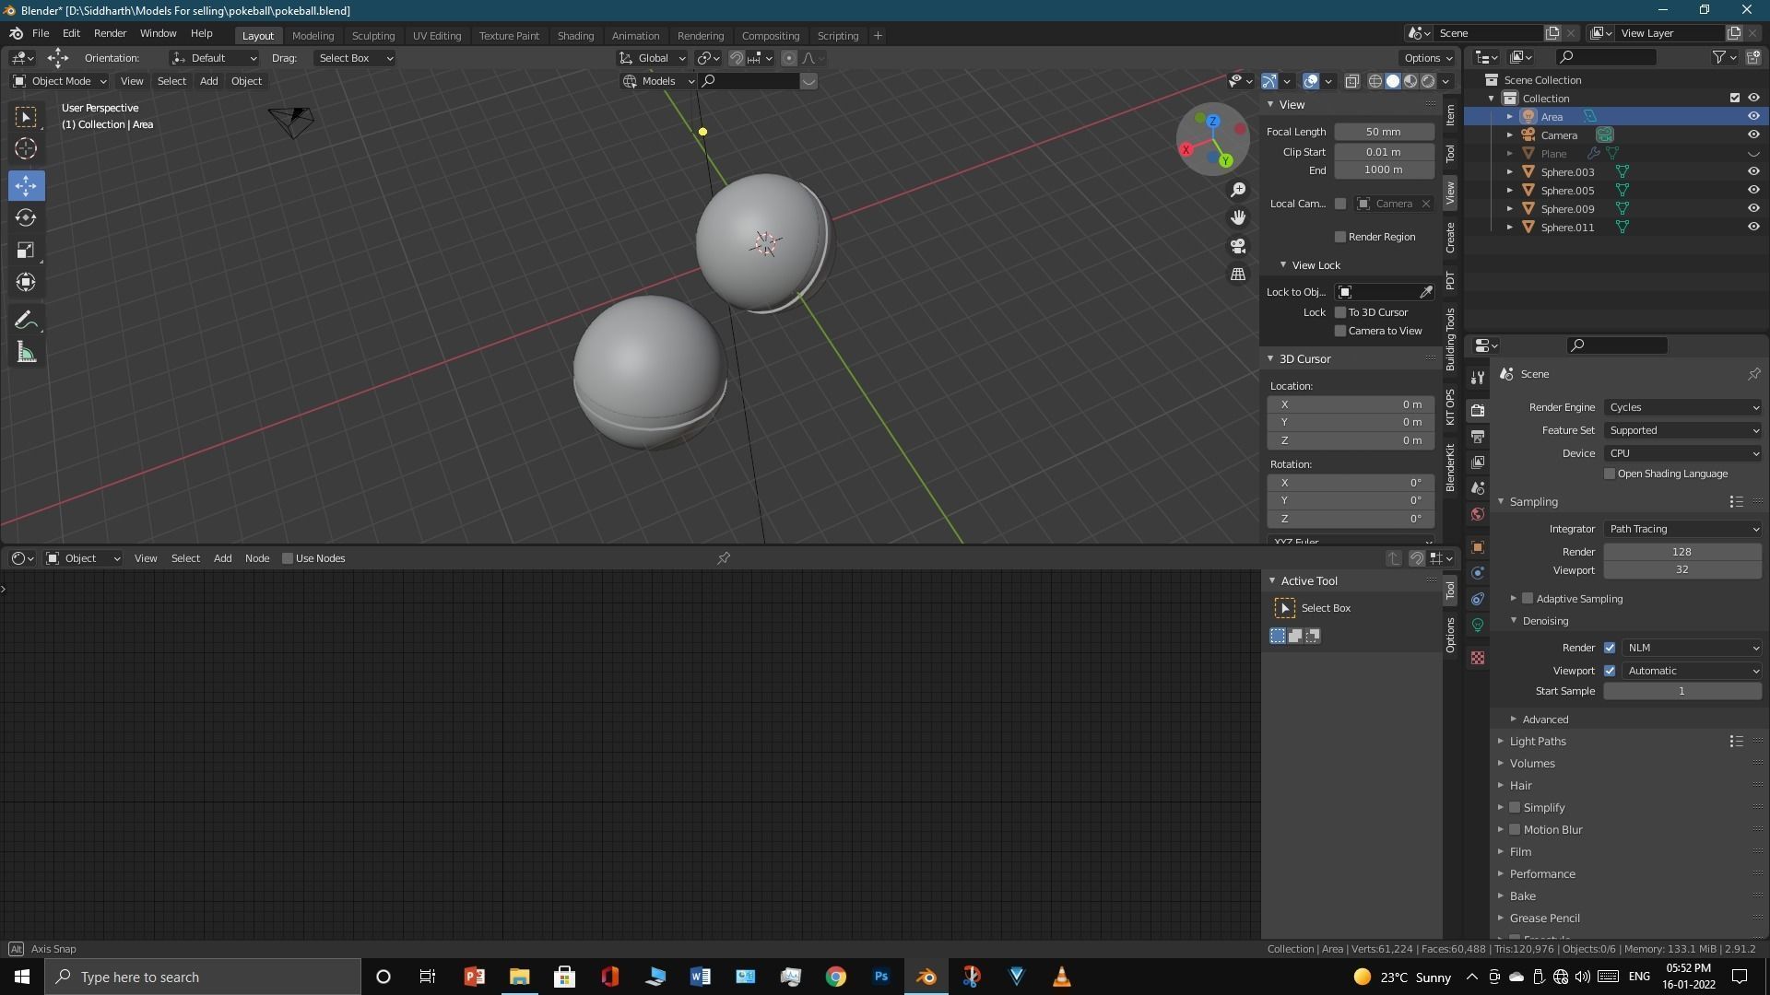The width and height of the screenshot is (1770, 995).
Task: Select the Measure tool
Action: click(26, 353)
